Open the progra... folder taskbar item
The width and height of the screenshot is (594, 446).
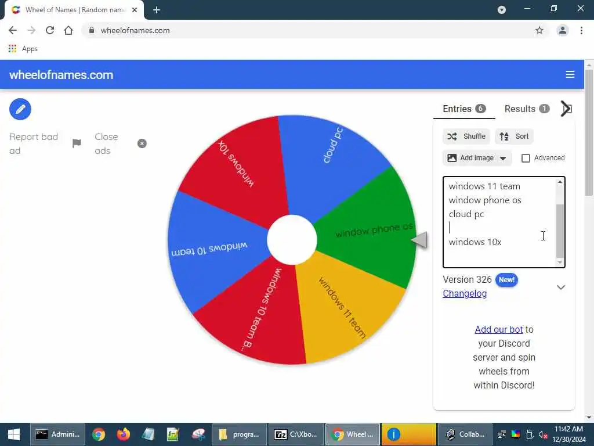pyautogui.click(x=240, y=434)
